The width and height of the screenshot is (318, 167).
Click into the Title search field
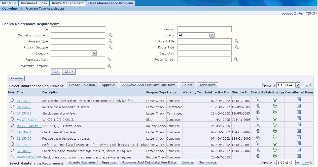pyautogui.click(x=78, y=29)
